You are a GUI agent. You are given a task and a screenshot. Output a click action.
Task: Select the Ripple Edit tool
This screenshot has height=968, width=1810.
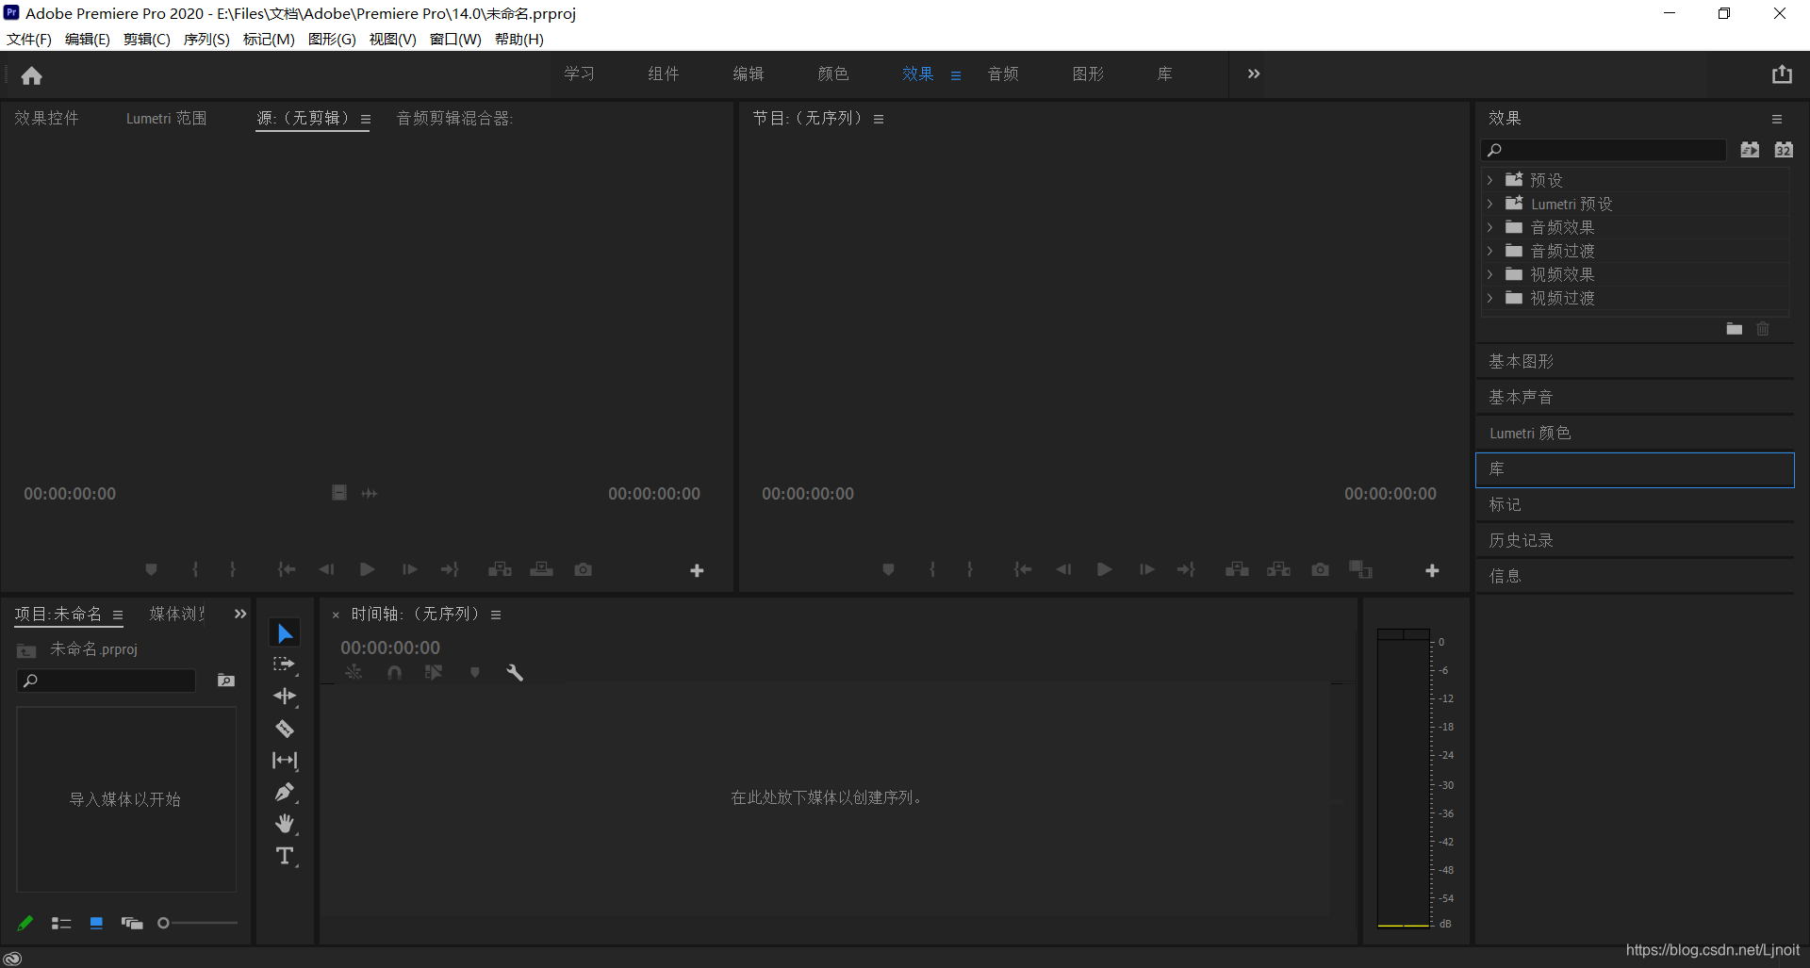tap(285, 697)
